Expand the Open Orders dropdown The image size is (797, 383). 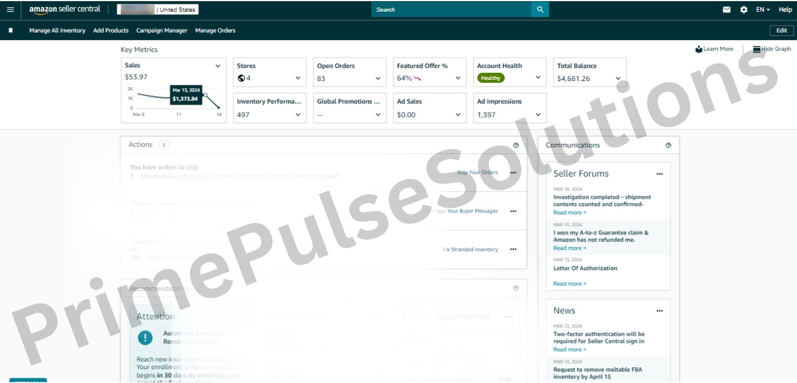tap(378, 78)
